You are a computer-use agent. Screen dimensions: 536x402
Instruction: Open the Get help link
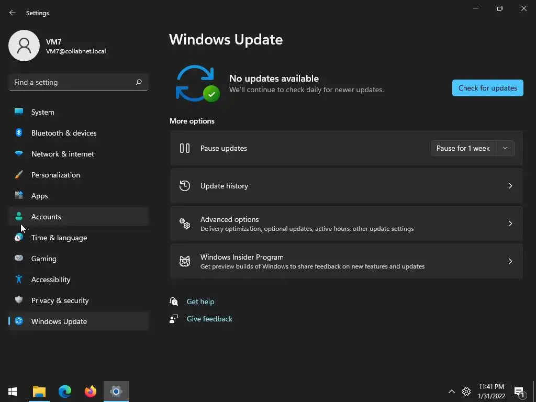pyautogui.click(x=200, y=301)
